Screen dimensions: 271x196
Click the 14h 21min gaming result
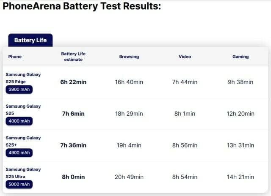[x=241, y=177]
